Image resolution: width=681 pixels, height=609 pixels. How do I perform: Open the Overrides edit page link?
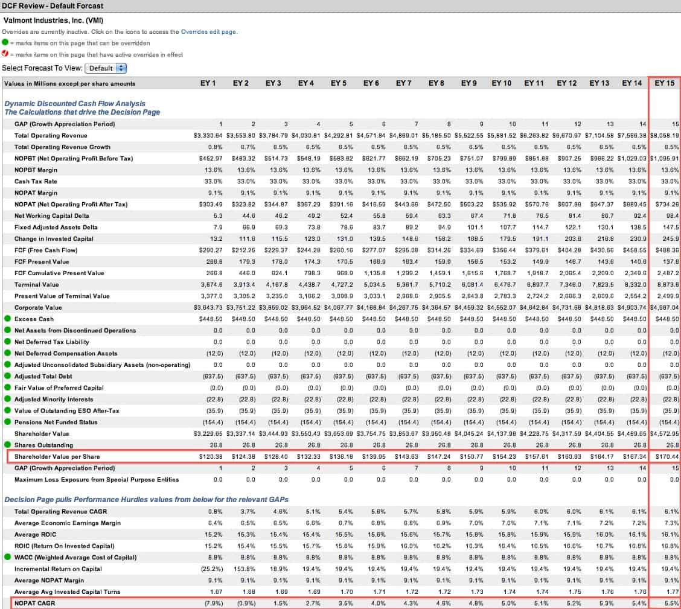coord(208,31)
